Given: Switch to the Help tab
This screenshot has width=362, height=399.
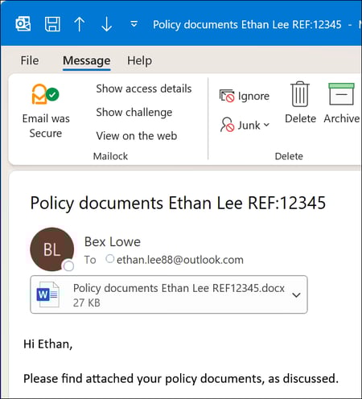Looking at the screenshot, I should tap(139, 60).
